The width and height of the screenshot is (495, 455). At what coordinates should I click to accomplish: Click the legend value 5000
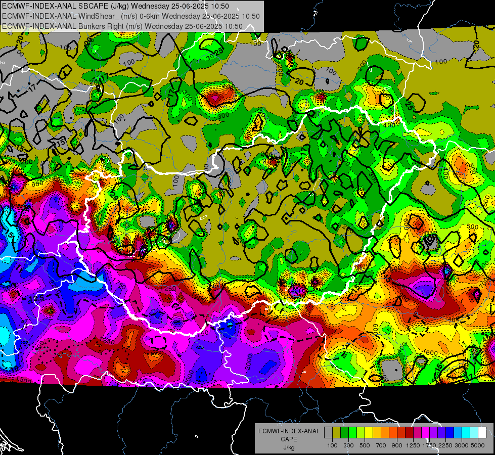478,445
